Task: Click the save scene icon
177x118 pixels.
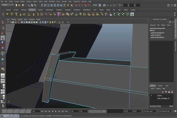Action: (23, 5)
